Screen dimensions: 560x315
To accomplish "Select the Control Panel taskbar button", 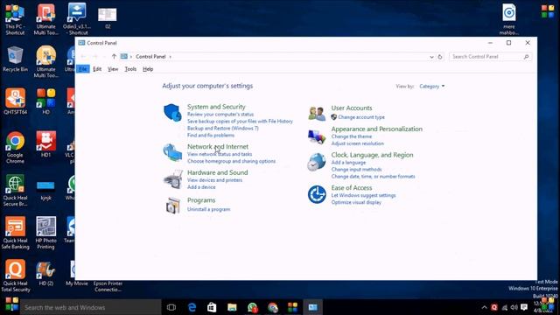I will (x=313, y=307).
